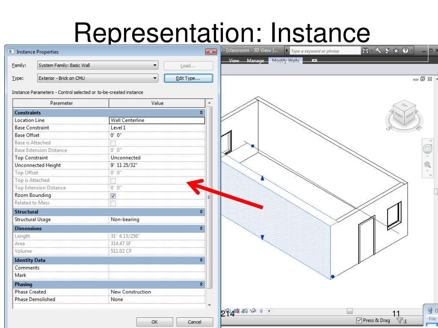This screenshot has width=438, height=328.
Task: Click the Unconnected Height value field
Action: 157,165
